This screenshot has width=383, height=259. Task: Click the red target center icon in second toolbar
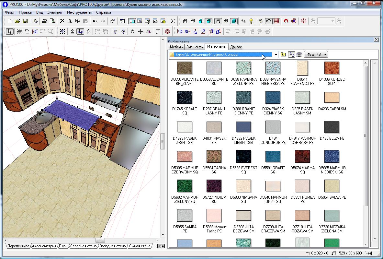(167, 31)
